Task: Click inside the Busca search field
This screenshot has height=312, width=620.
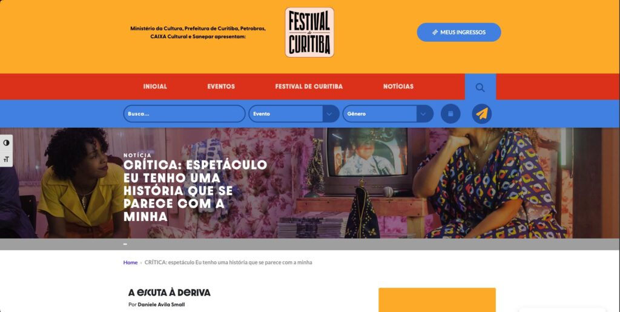Action: click(x=184, y=113)
